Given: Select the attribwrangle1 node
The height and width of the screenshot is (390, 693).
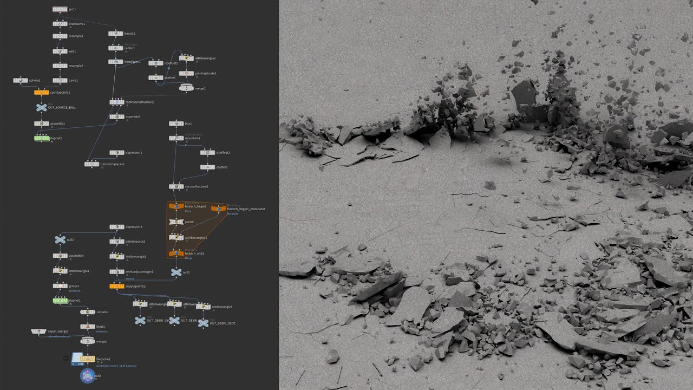Looking at the screenshot, I should [x=60, y=270].
